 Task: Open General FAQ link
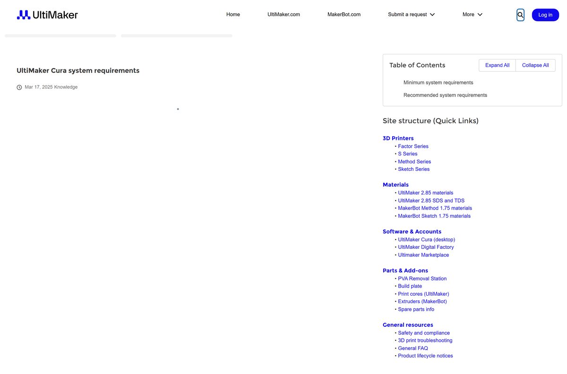click(x=412, y=348)
